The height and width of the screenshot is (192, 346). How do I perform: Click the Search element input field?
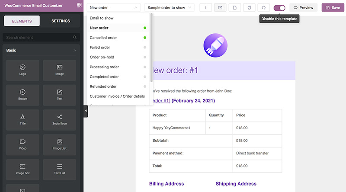(41, 37)
